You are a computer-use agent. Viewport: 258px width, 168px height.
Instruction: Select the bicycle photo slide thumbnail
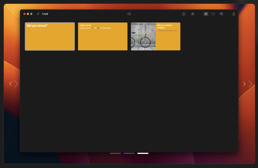coord(156,37)
